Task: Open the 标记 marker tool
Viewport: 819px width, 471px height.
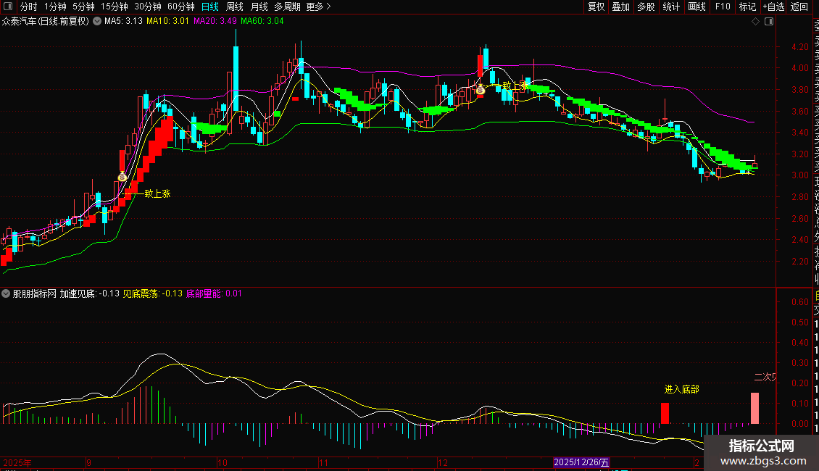Action: coord(747,7)
